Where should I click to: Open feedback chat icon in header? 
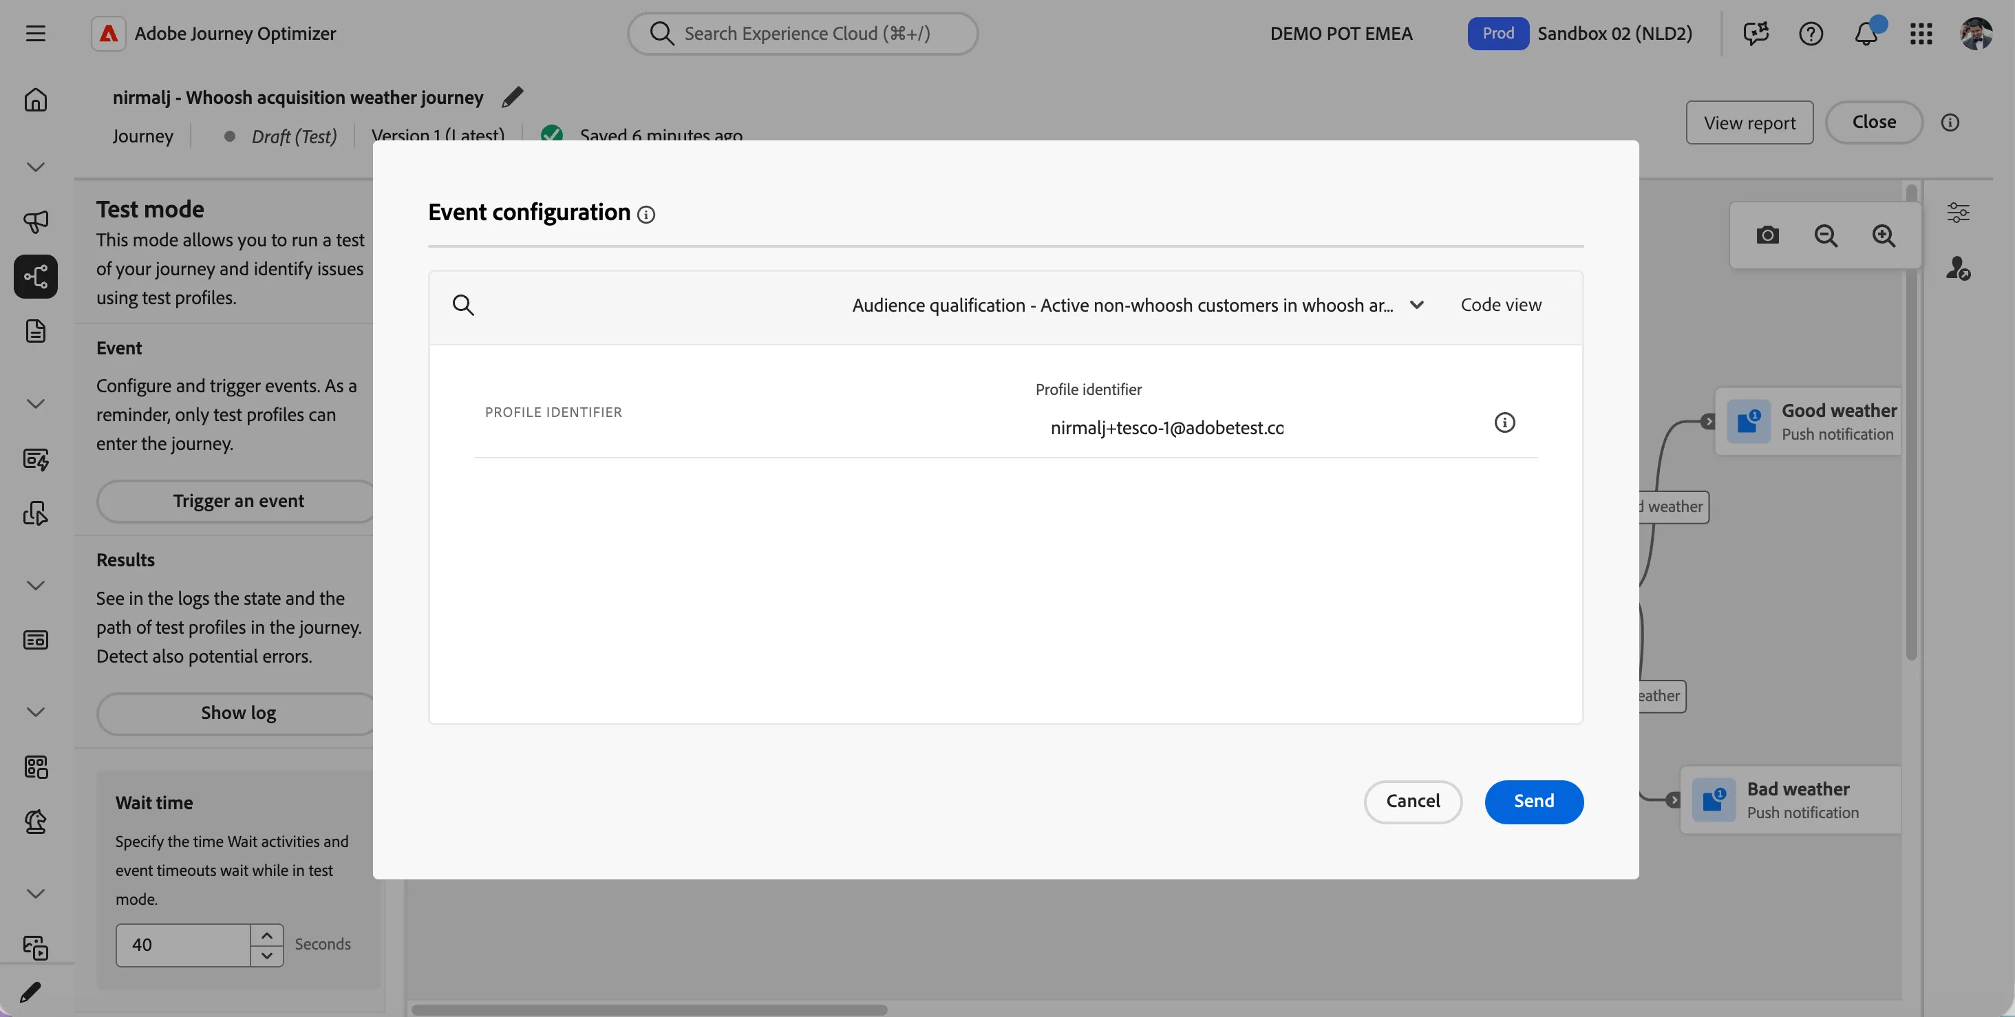pyautogui.click(x=1756, y=34)
